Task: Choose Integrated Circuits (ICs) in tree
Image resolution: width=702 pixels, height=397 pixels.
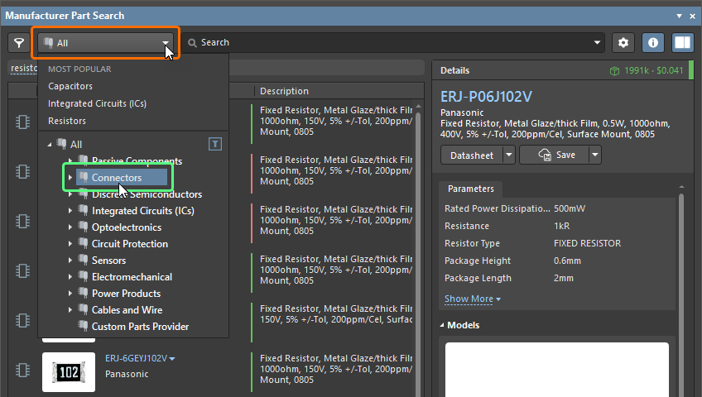Action: click(143, 211)
